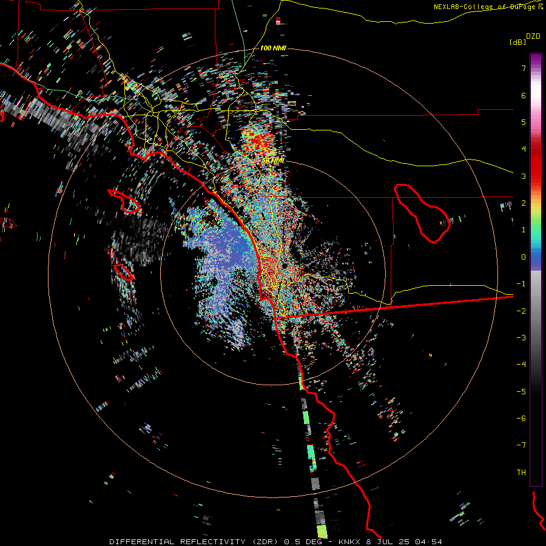Click the vertical ZDR color bar
The width and height of the screenshot is (546, 546).
point(536,269)
